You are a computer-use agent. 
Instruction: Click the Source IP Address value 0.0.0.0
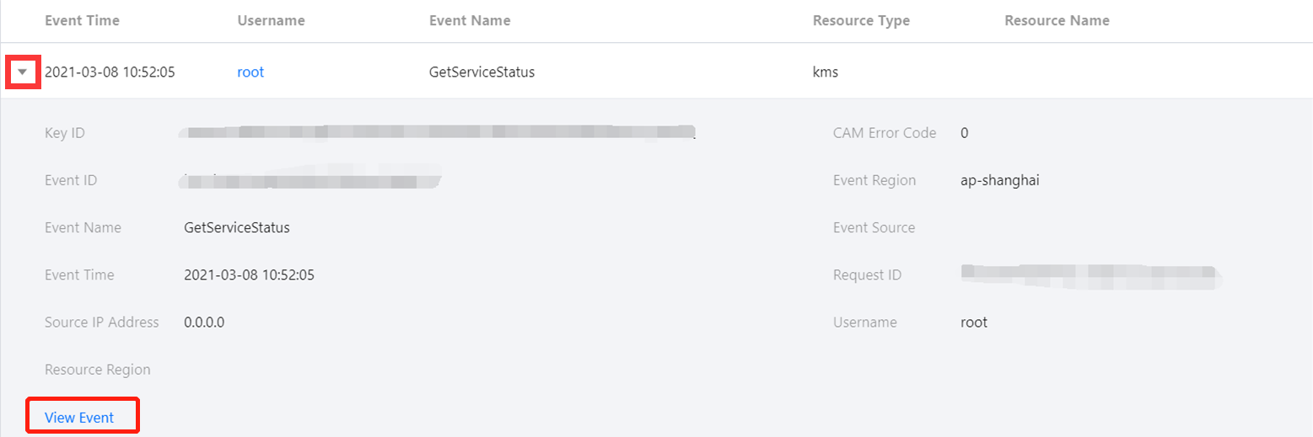[x=204, y=322]
